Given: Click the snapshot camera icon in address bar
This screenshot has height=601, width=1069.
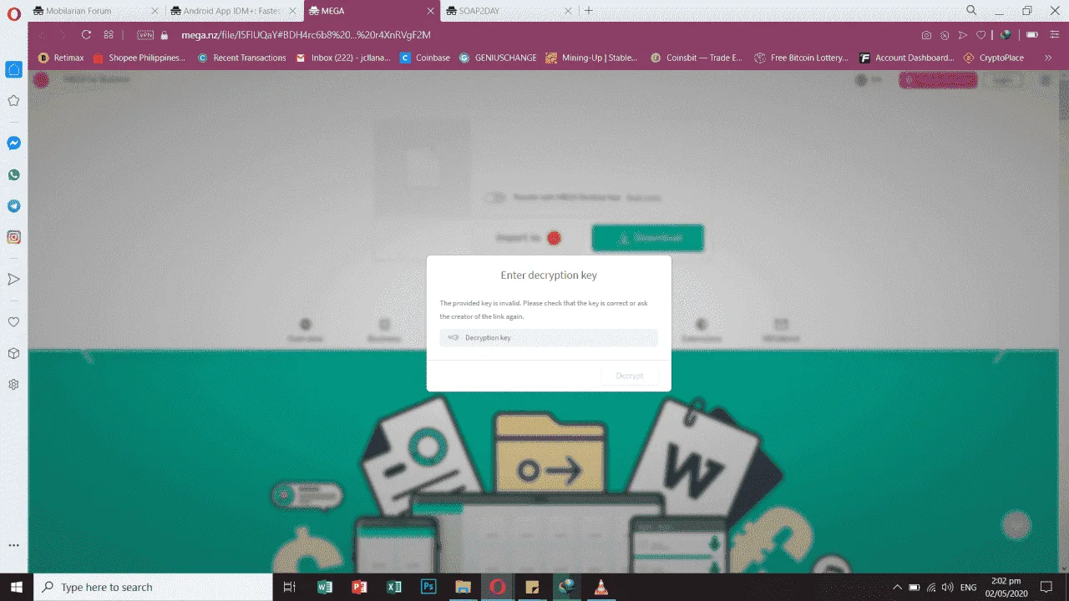Looking at the screenshot, I should pyautogui.click(x=926, y=35).
